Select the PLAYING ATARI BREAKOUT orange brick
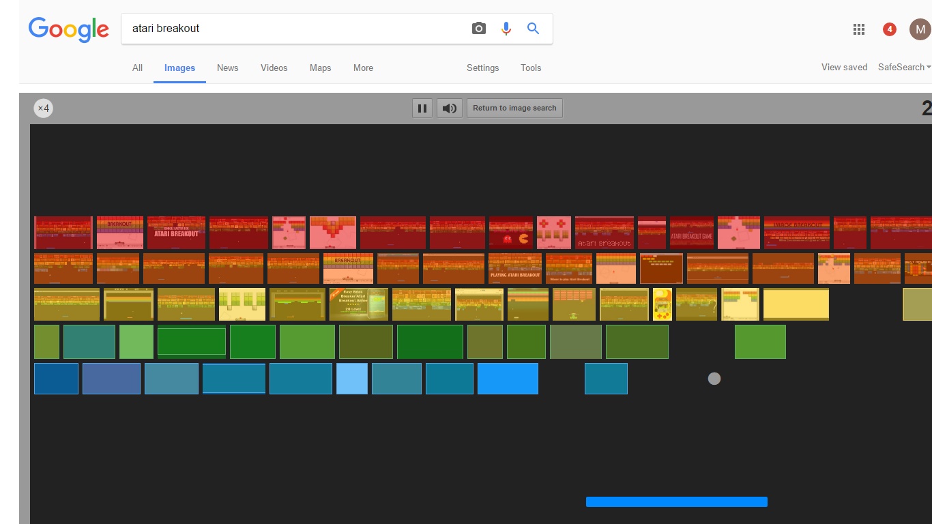This screenshot has height=524, width=932. point(515,268)
